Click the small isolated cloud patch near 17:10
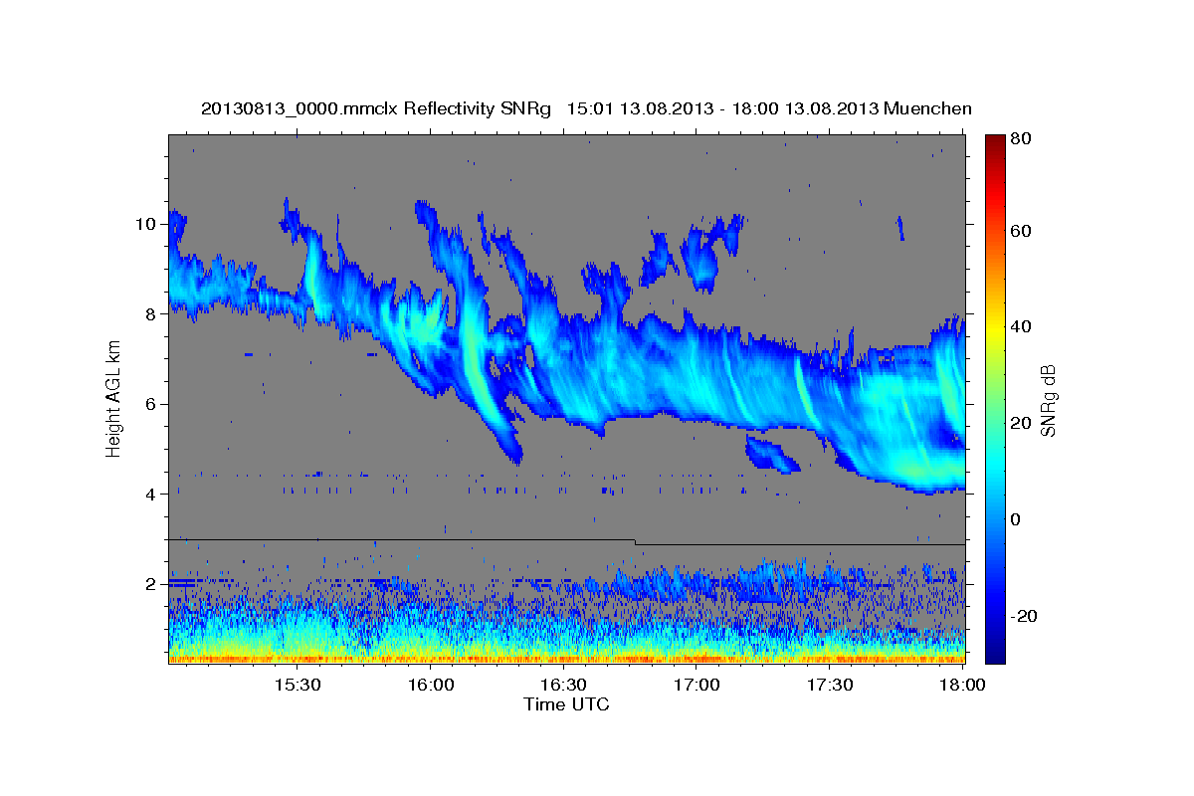Screen dimensions: 1194x796 coord(772,455)
